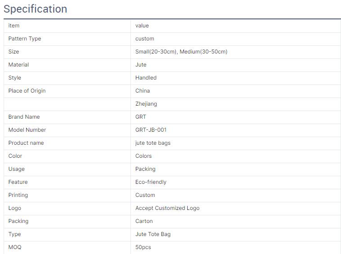Click the 'Handled' style value
The image size is (341, 254).
pos(146,78)
